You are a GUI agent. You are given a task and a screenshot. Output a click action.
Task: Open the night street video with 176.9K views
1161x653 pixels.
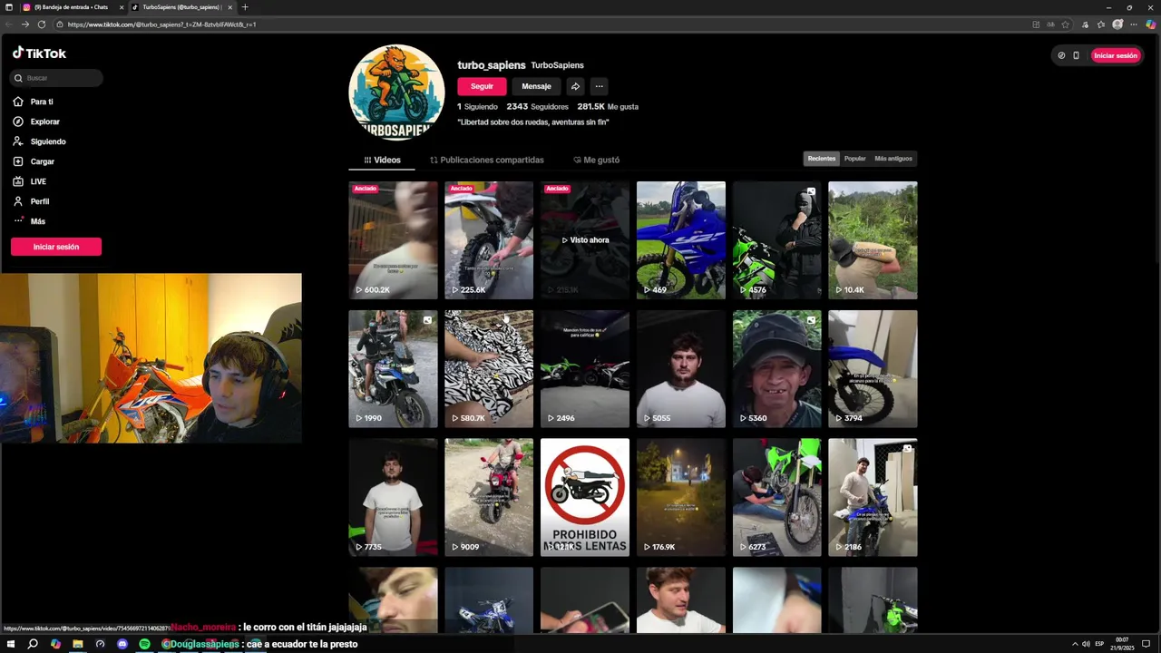click(681, 498)
